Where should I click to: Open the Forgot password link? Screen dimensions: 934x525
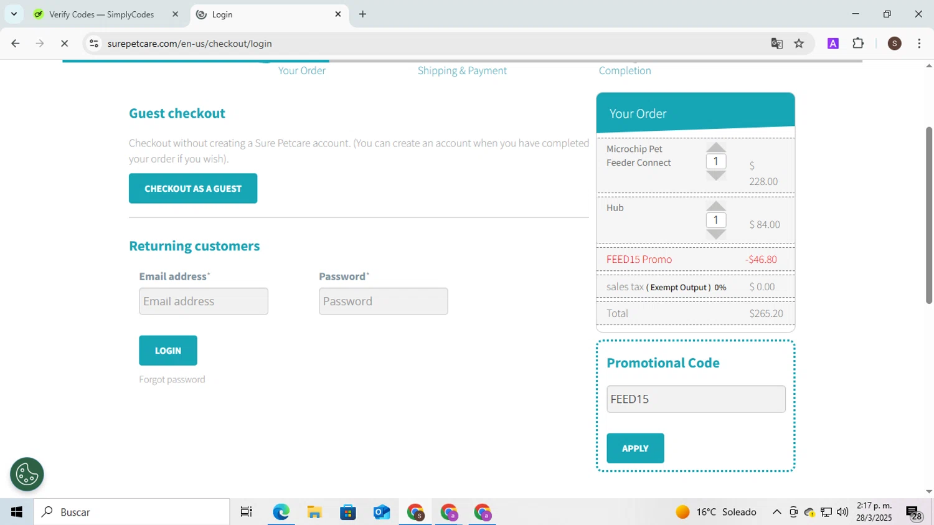coord(172,379)
